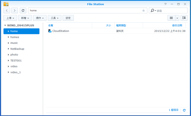Close the File Station window
Image resolution: width=191 pixels, height=116 pixels.
185,4
